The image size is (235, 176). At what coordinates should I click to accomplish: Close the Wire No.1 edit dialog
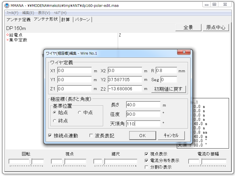(184, 53)
